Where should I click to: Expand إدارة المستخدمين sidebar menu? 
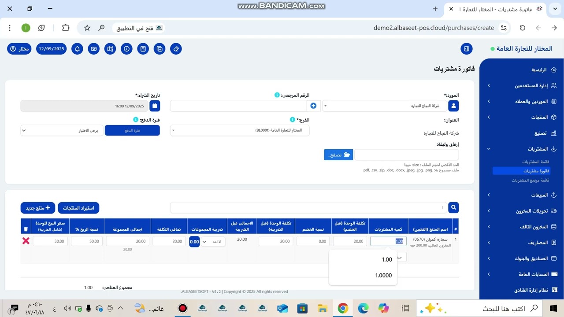tap(522, 85)
